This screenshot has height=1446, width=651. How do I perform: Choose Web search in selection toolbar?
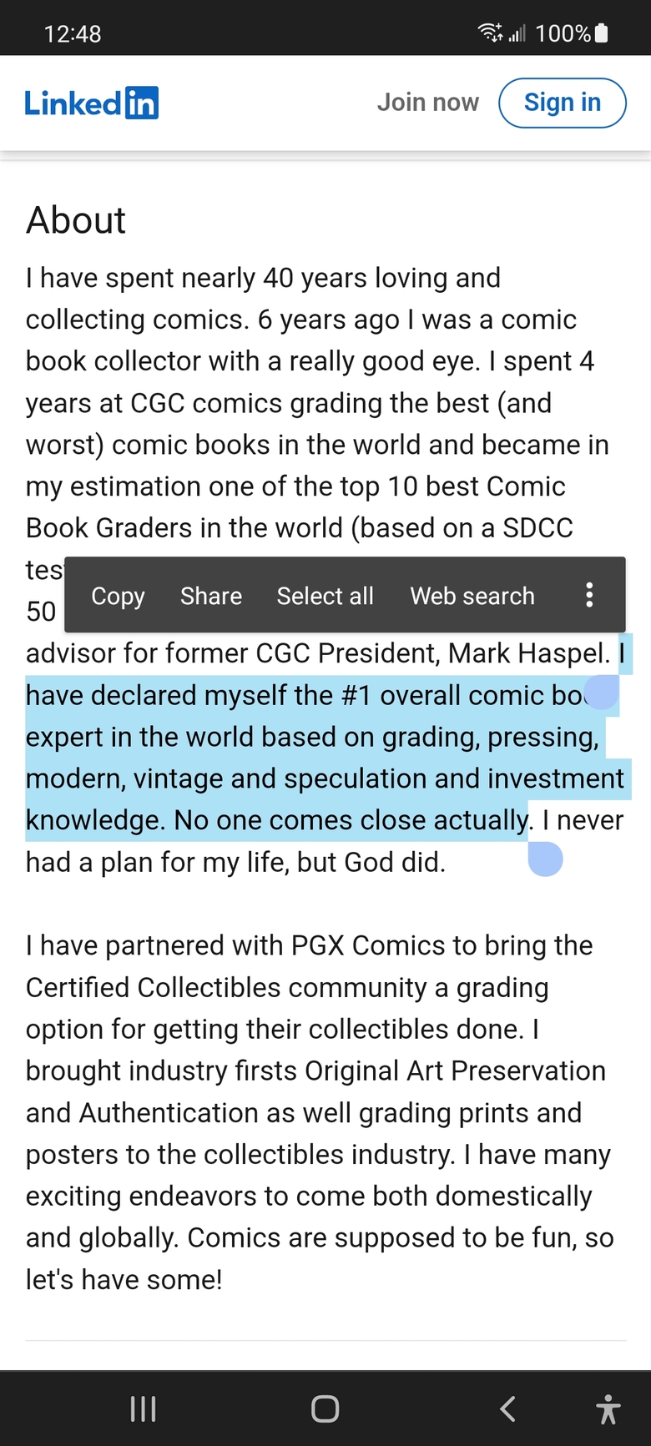click(472, 596)
